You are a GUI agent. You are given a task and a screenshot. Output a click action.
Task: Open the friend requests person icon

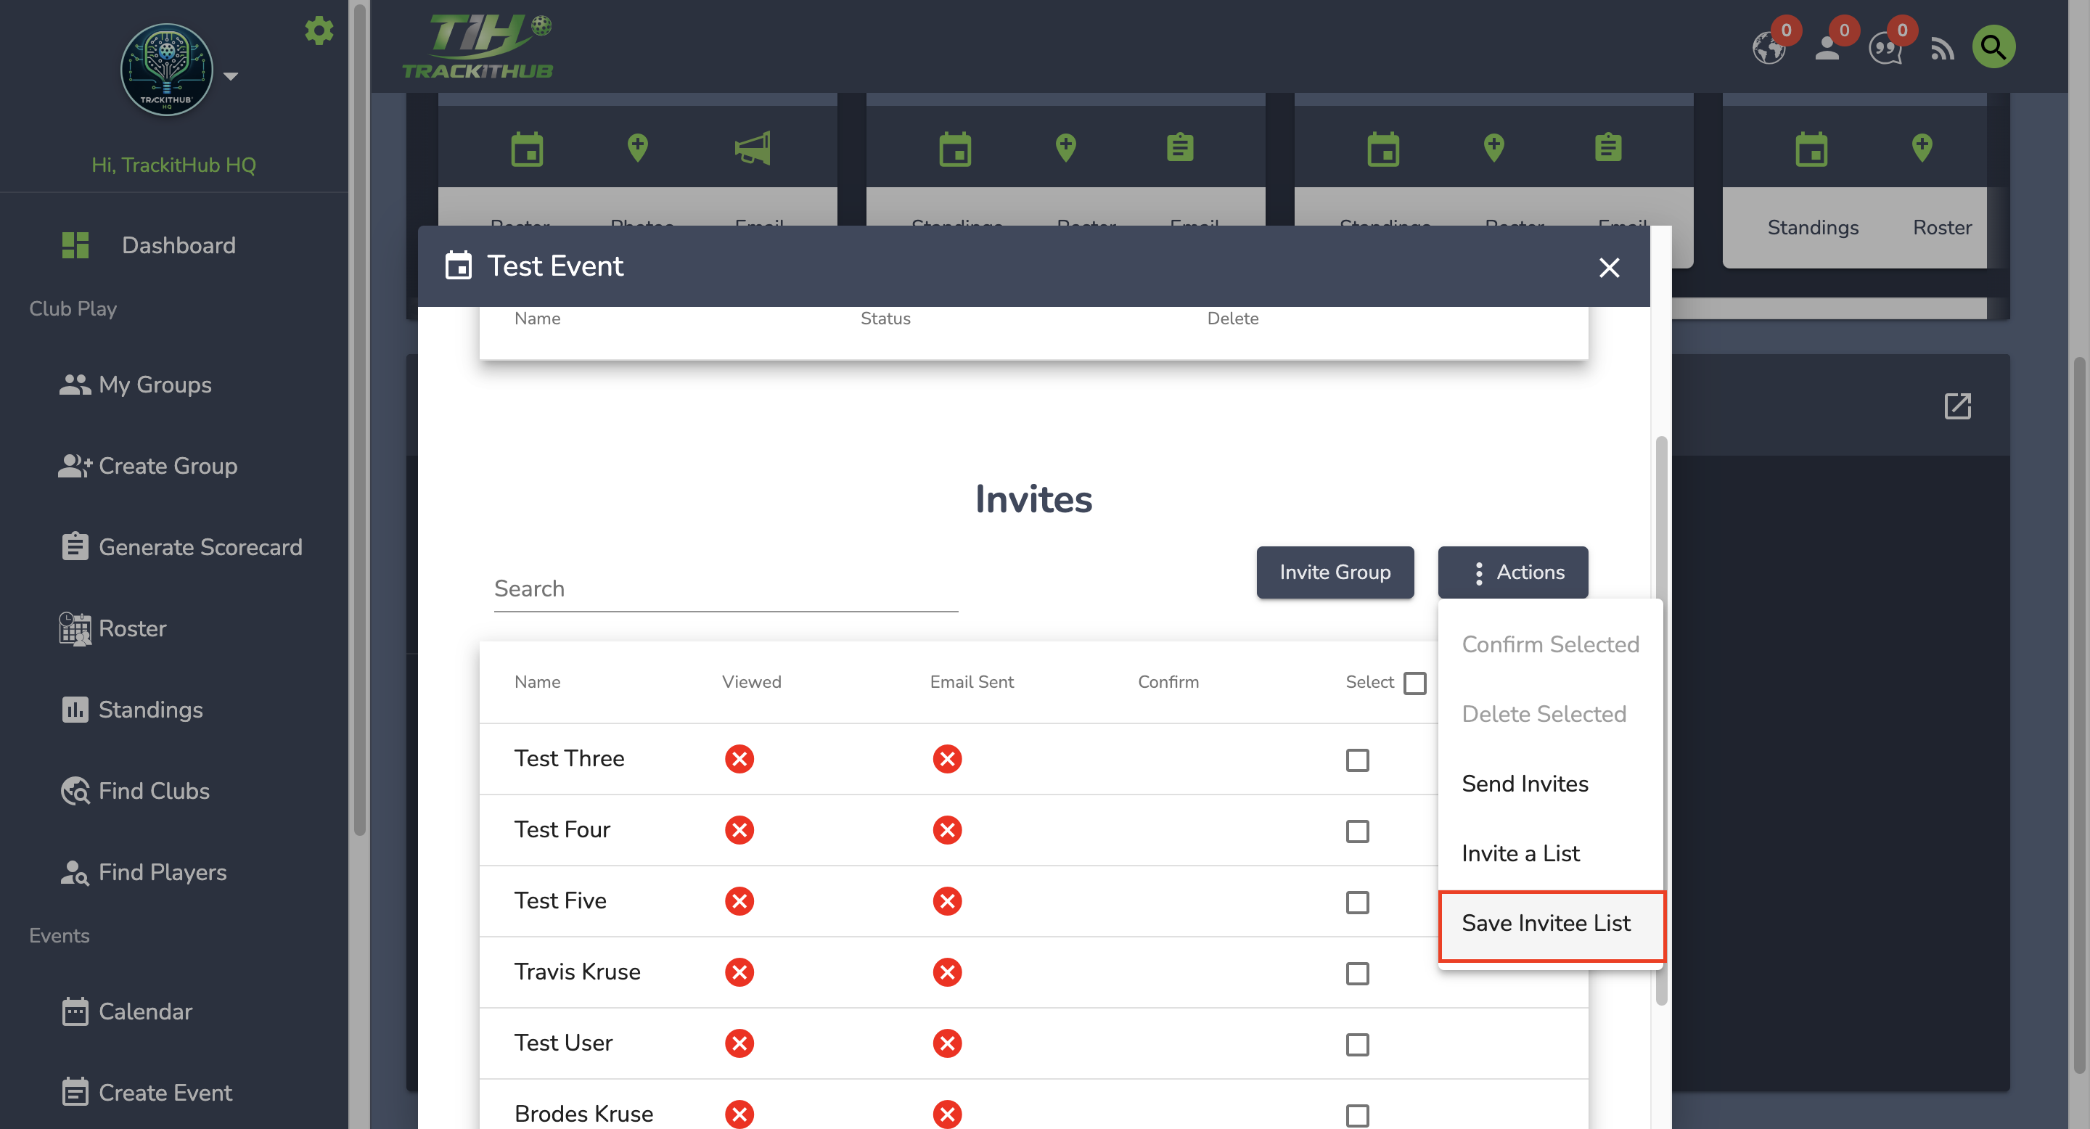click(1827, 48)
